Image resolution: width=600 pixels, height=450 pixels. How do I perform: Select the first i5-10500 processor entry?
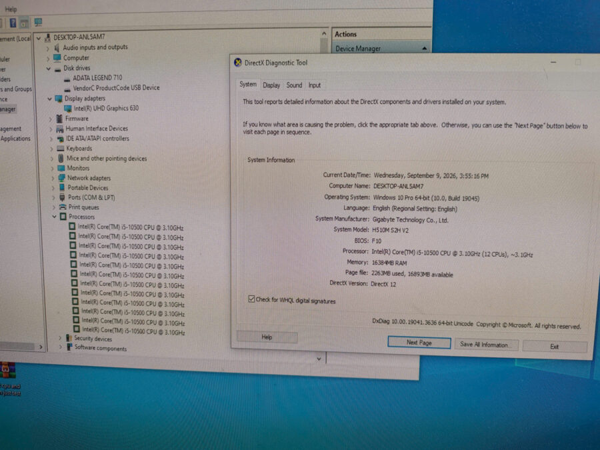tap(131, 227)
